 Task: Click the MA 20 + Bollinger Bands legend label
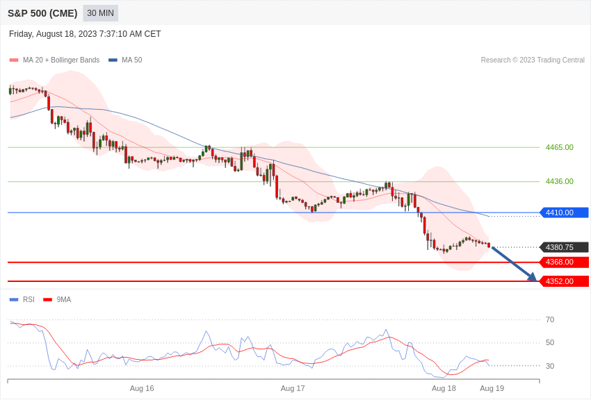(61, 60)
